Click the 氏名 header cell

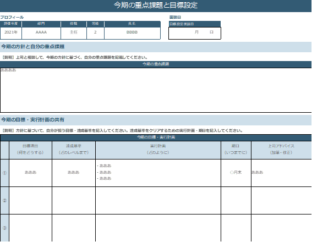click(132, 24)
